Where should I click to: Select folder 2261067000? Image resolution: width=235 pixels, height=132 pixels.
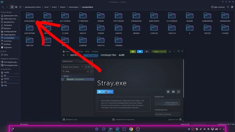pyautogui.click(x=29, y=29)
